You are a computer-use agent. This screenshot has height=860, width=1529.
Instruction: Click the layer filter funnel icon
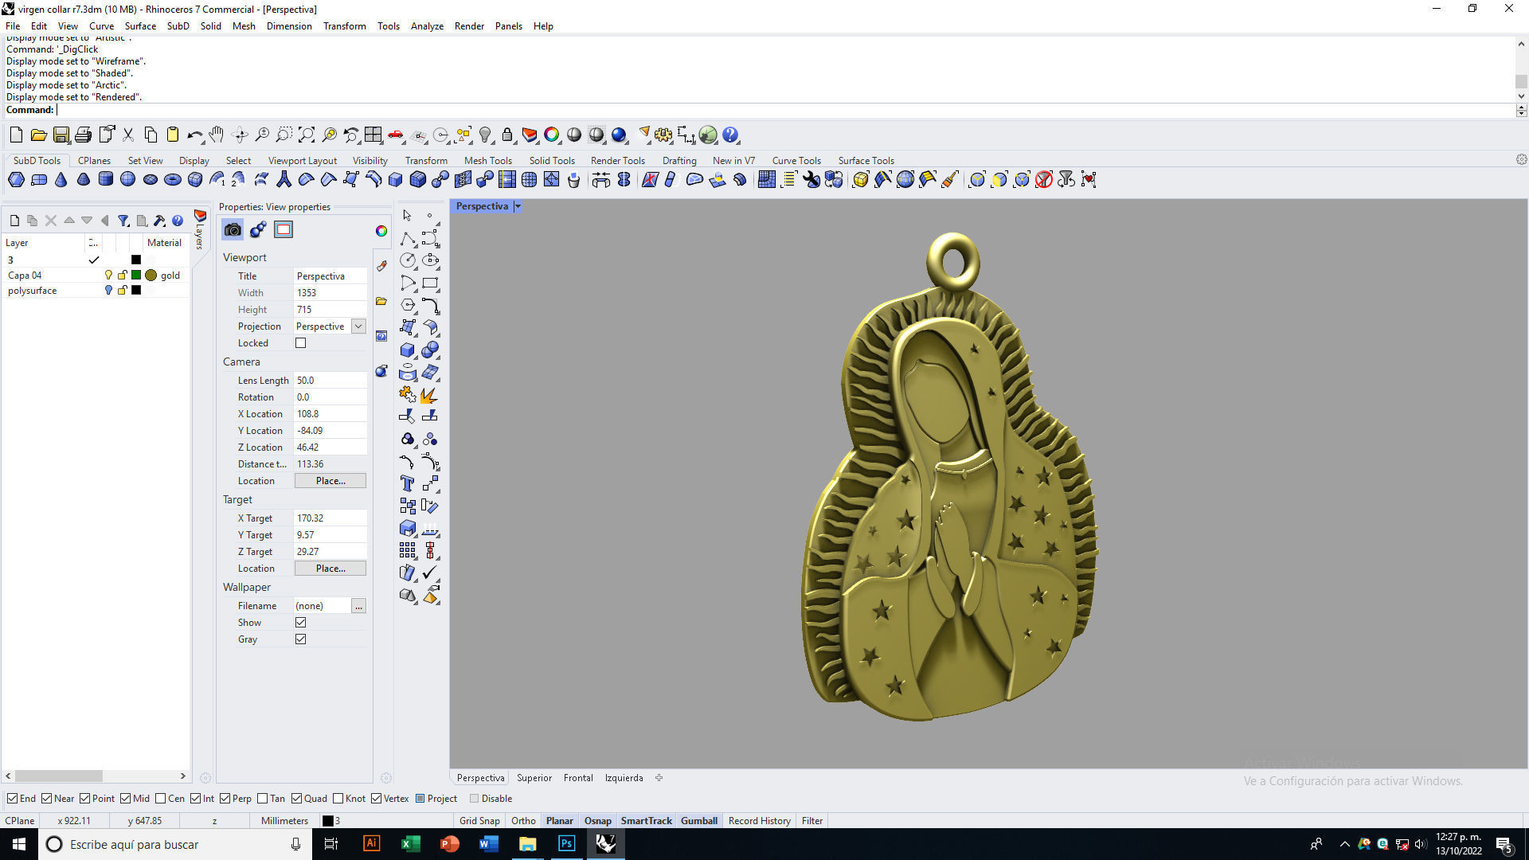123,221
